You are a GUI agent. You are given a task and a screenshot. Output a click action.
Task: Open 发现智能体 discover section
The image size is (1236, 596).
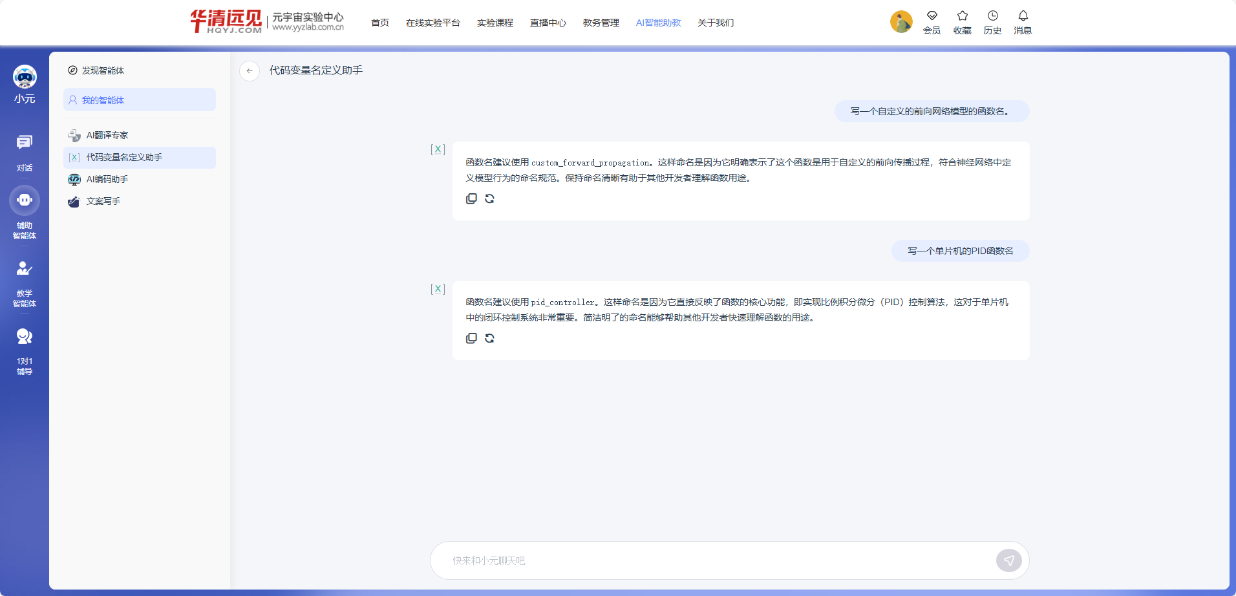coord(102,70)
